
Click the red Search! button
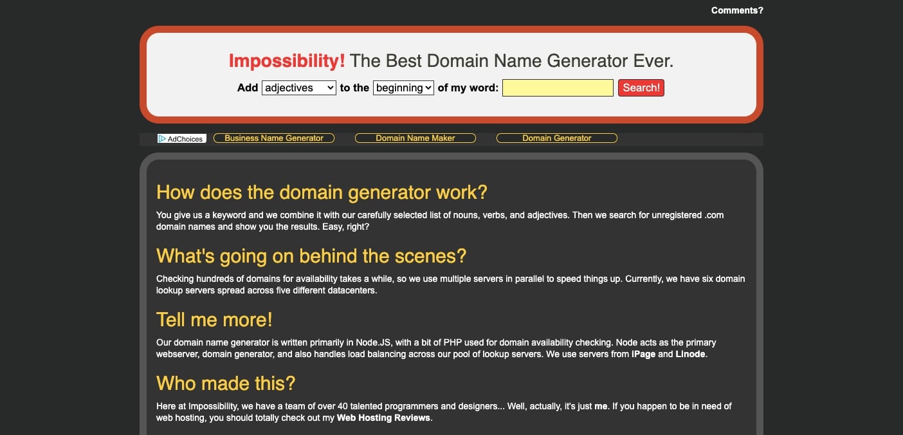click(641, 88)
